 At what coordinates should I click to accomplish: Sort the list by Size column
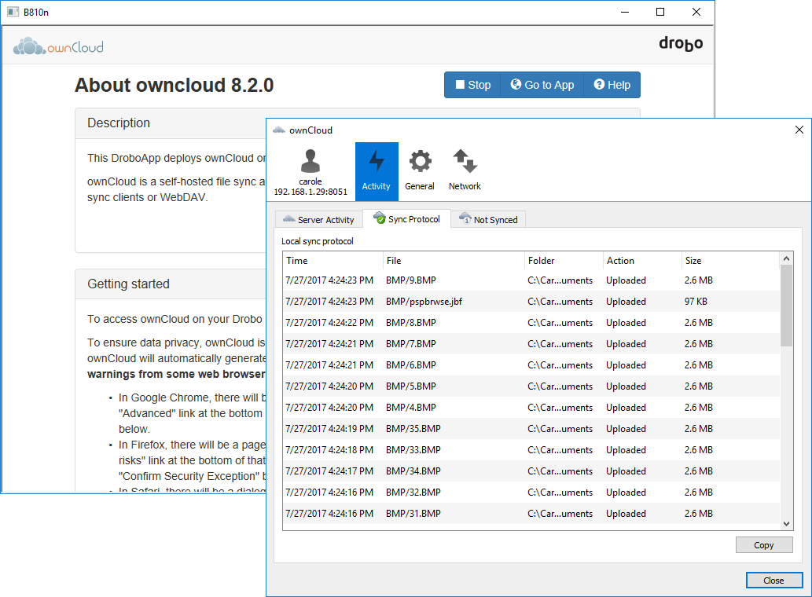tap(727, 261)
